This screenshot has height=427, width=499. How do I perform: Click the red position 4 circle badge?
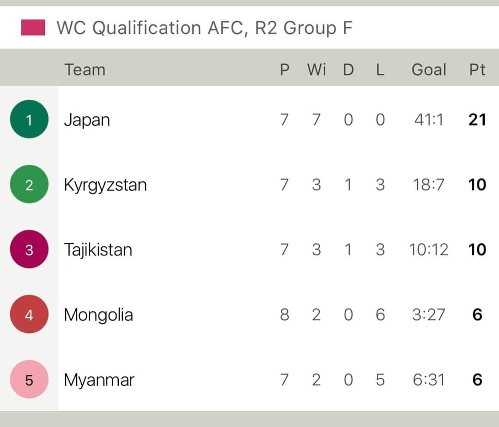[x=29, y=314]
